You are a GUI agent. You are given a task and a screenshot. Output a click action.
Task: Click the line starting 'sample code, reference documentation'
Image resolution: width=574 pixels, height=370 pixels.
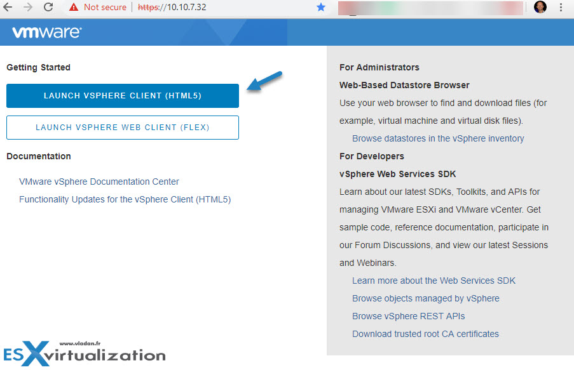[x=444, y=227]
